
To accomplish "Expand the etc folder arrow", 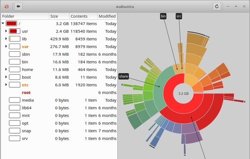I will [6, 84].
